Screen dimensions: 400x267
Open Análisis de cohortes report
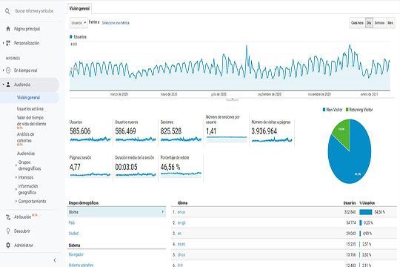25,137
